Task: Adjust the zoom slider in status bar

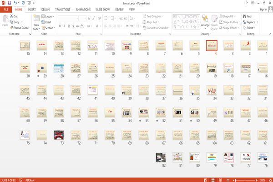Action: coord(245,180)
